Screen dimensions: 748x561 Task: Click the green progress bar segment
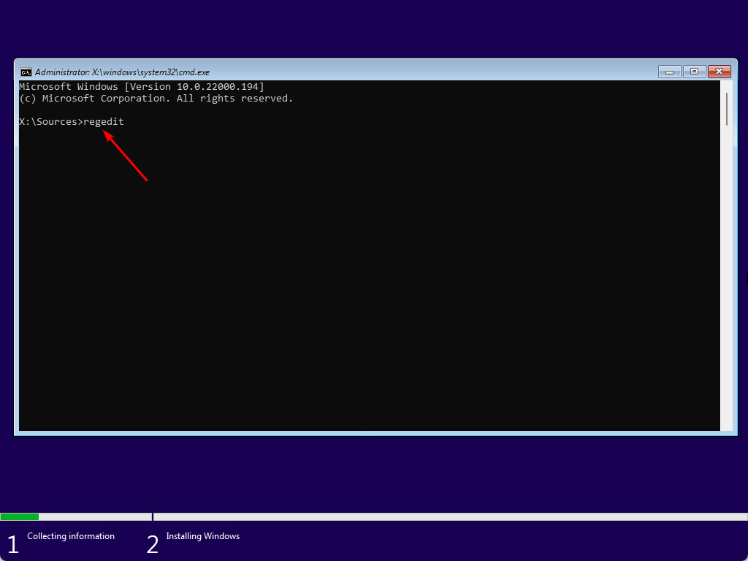[x=20, y=516]
